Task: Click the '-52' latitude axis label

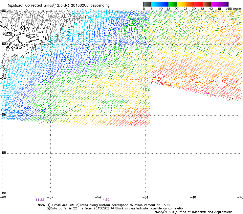Action: 3,44
